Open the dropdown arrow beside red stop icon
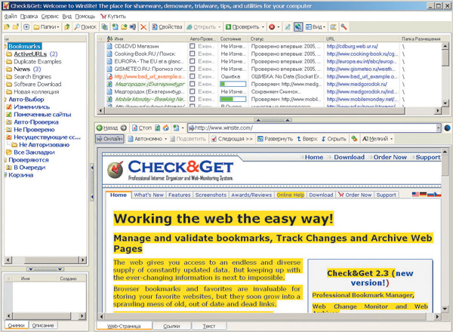Viewport: 453px width, 332px height. click(x=279, y=27)
